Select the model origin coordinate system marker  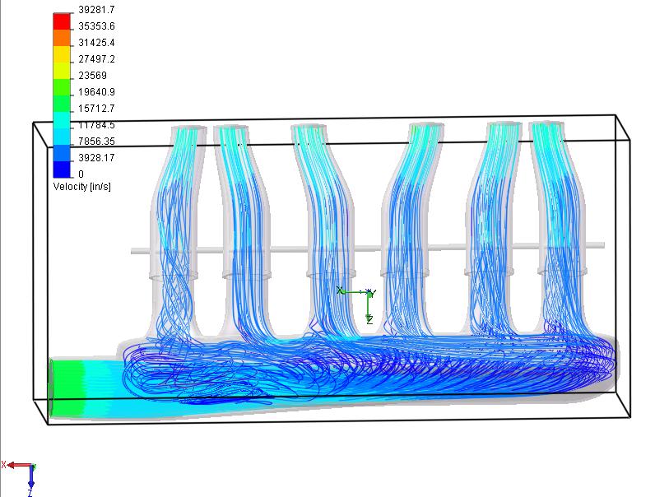(x=368, y=292)
